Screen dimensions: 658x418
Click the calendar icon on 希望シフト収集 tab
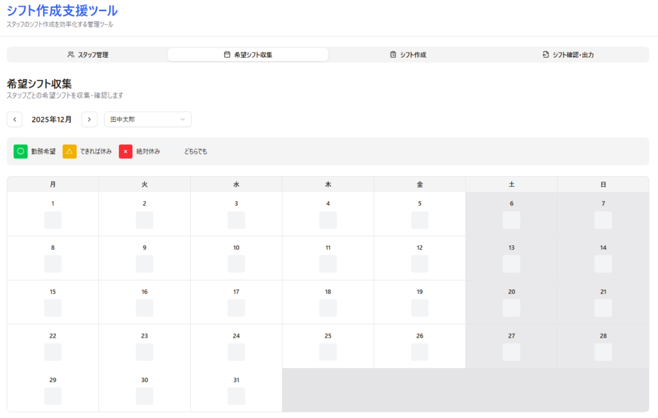click(227, 55)
